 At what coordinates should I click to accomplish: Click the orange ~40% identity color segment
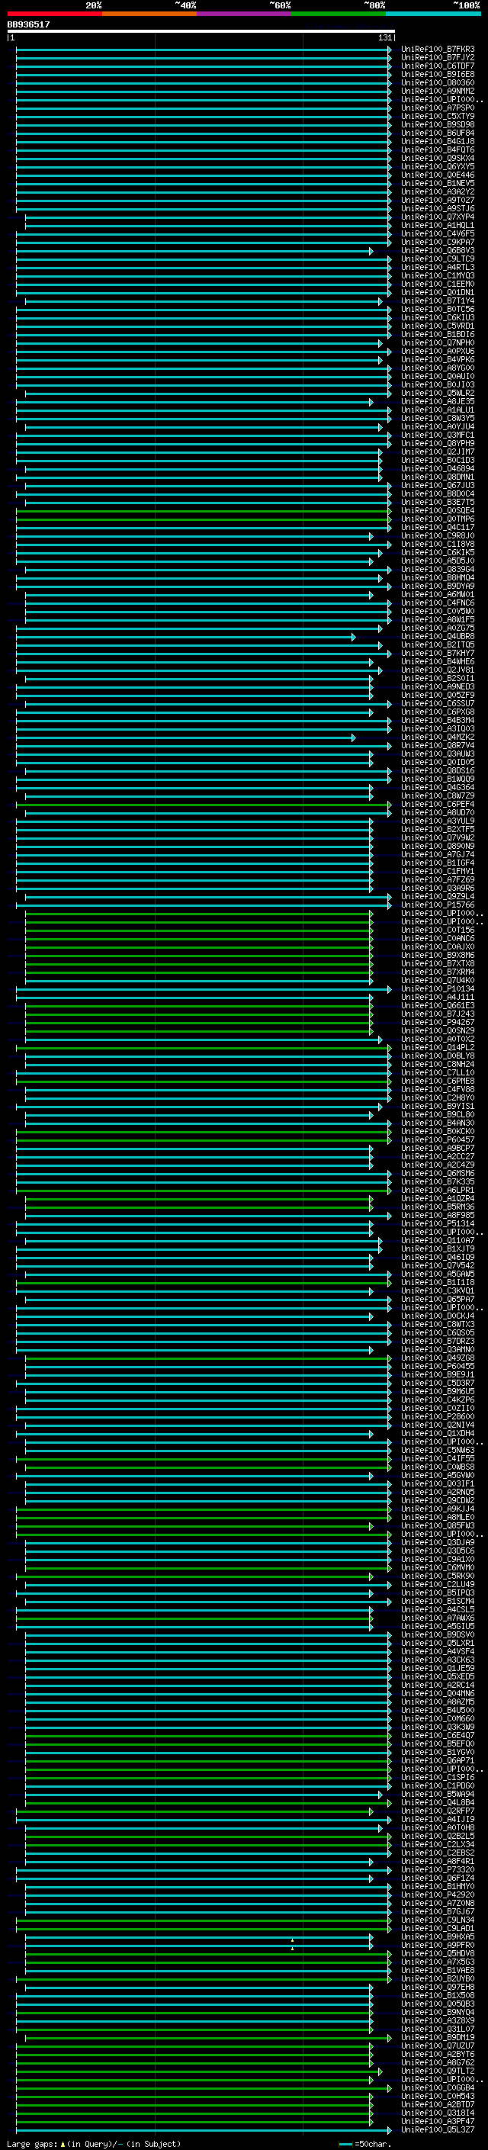[149, 14]
